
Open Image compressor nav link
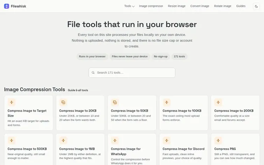click(151, 6)
